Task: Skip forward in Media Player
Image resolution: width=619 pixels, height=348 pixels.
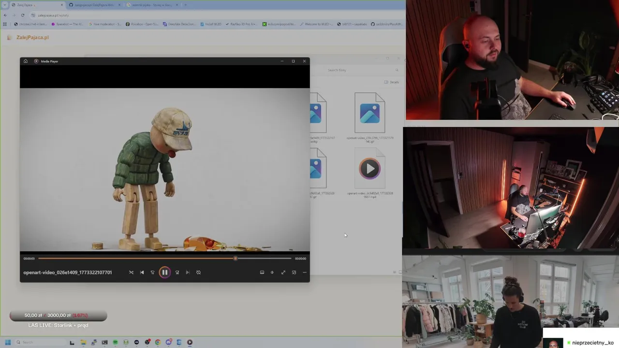Action: click(177, 273)
